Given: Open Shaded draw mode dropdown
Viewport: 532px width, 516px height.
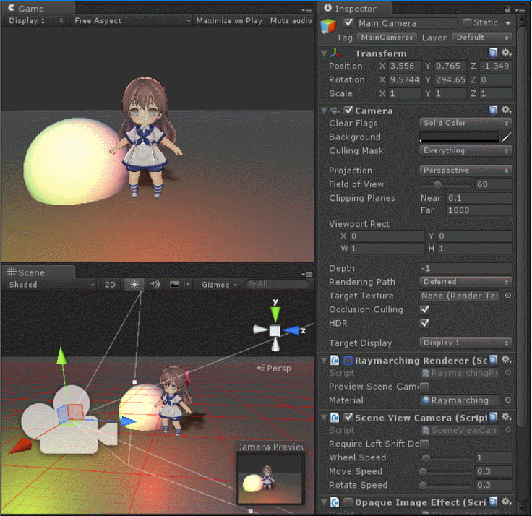Looking at the screenshot, I should (x=51, y=284).
